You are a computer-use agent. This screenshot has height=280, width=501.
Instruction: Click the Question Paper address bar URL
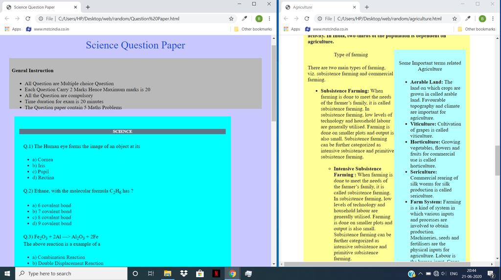coord(119,19)
